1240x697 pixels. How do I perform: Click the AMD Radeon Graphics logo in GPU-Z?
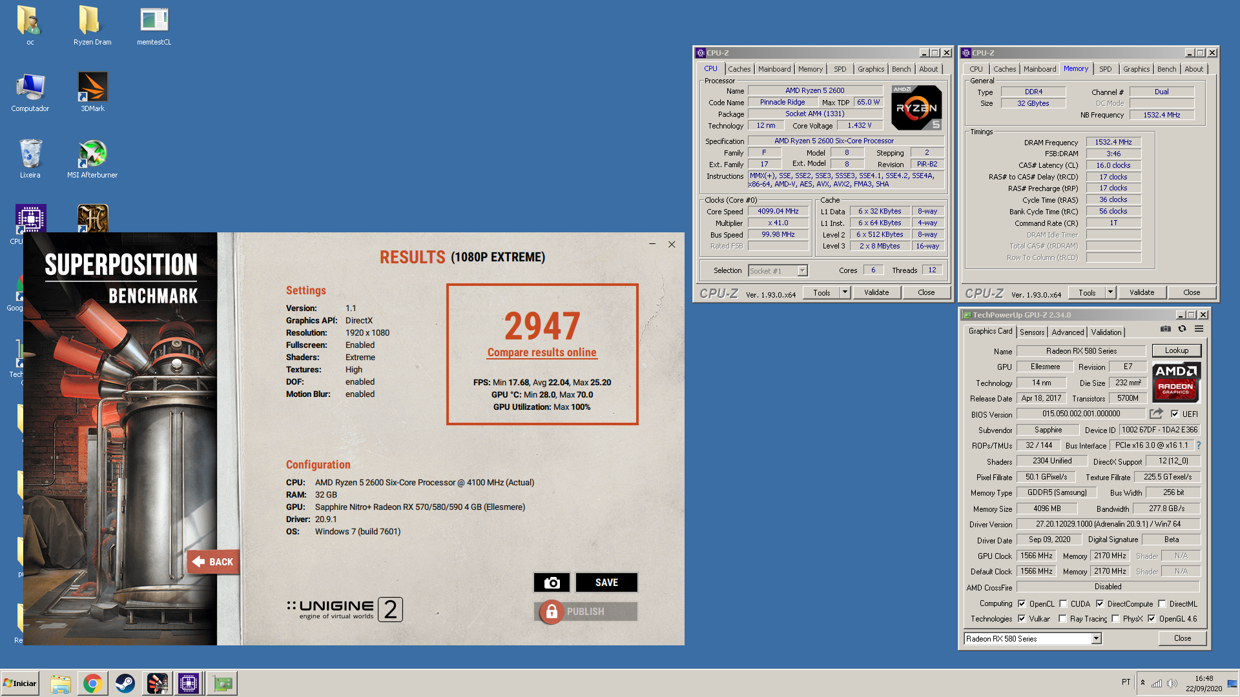tap(1176, 382)
